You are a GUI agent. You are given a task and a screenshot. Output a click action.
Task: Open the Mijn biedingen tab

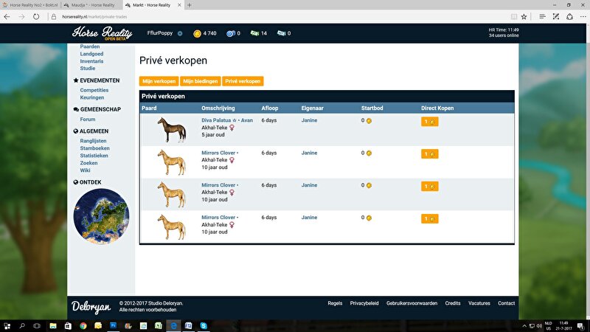(201, 80)
